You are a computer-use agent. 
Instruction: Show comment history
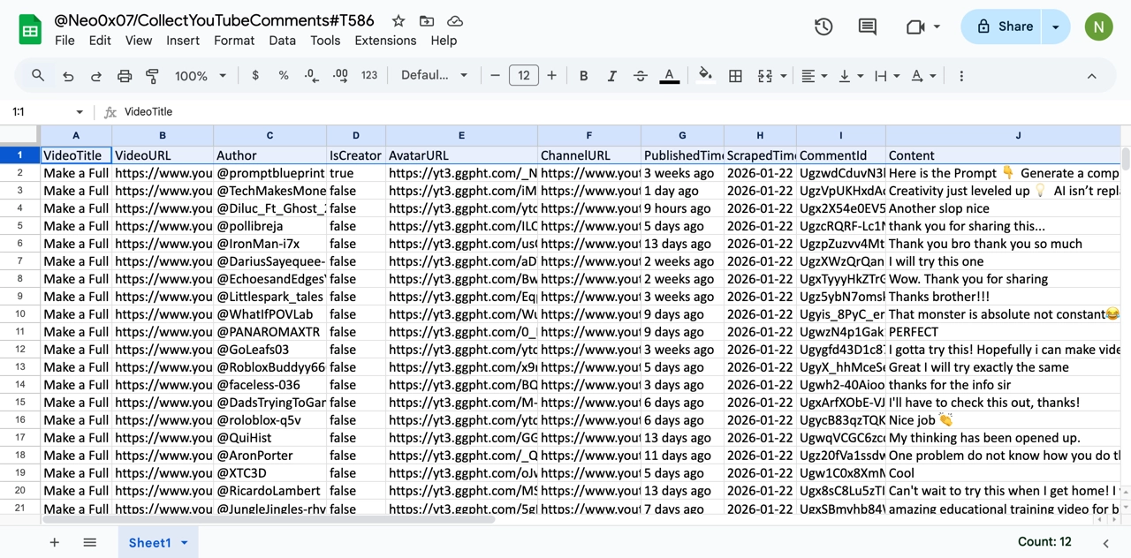point(867,26)
